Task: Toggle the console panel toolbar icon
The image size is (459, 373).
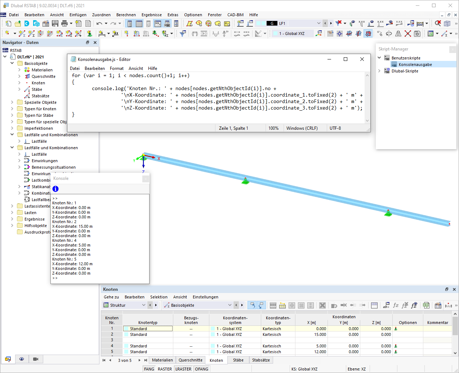Action: 157,23
